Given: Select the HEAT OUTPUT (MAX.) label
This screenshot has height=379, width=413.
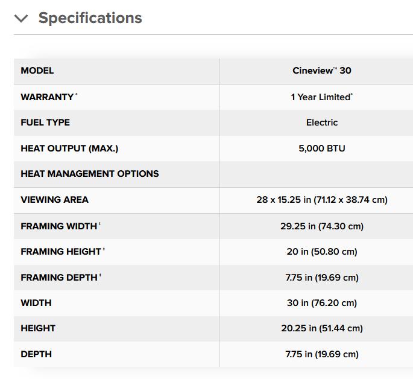Looking at the screenshot, I should click(x=69, y=148).
